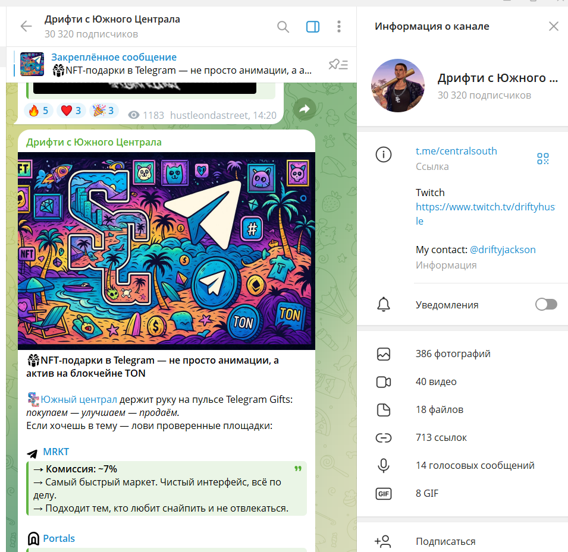Image resolution: width=568 pixels, height=552 pixels.
Task: Click the subscriber count in the chat header
Action: click(91, 34)
